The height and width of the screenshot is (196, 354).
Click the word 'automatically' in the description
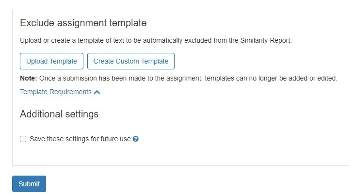coord(165,41)
